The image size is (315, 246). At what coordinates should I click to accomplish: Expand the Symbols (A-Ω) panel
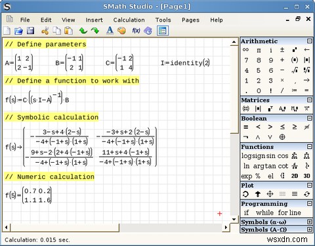pos(309,230)
